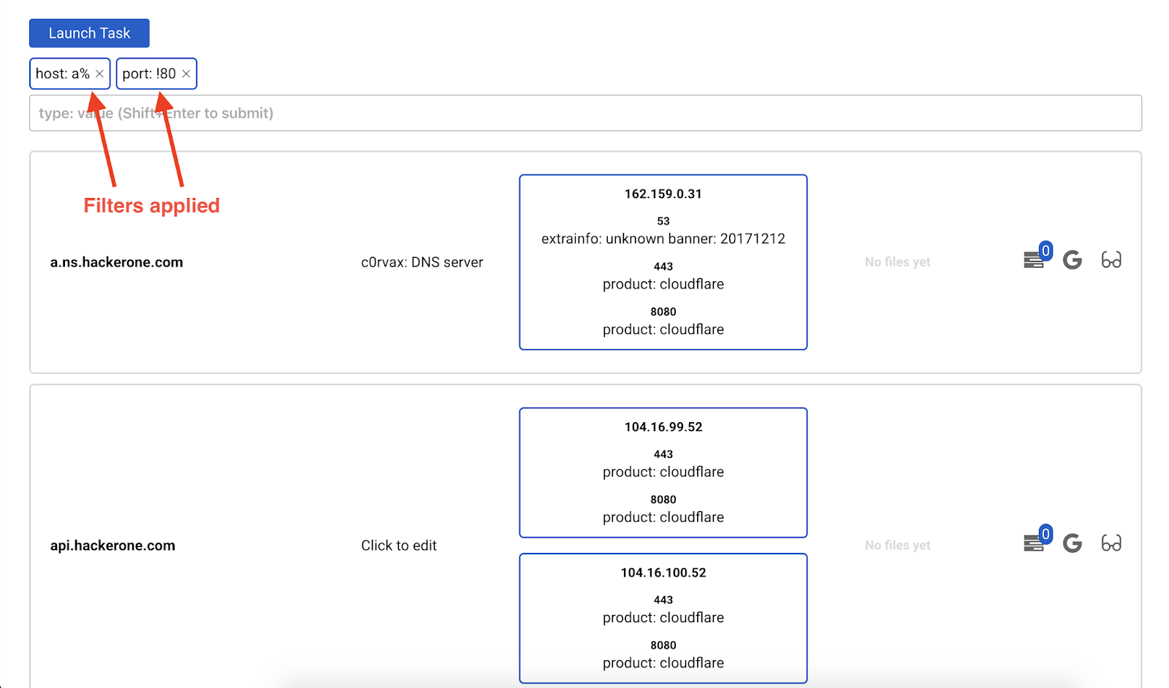Image resolution: width=1169 pixels, height=688 pixels.
Task: Click No files yet for a.ns.hackerone.com
Action: pyautogui.click(x=898, y=262)
